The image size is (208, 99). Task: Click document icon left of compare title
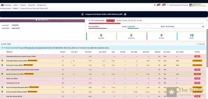pos(82,14)
